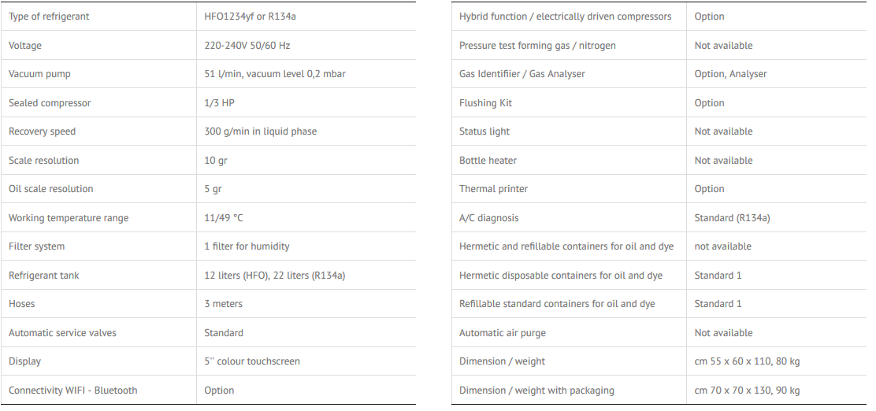Select 'Standard (R134a)' A/C diagnosis value
The width and height of the screenshot is (876, 411).
pyautogui.click(x=732, y=218)
